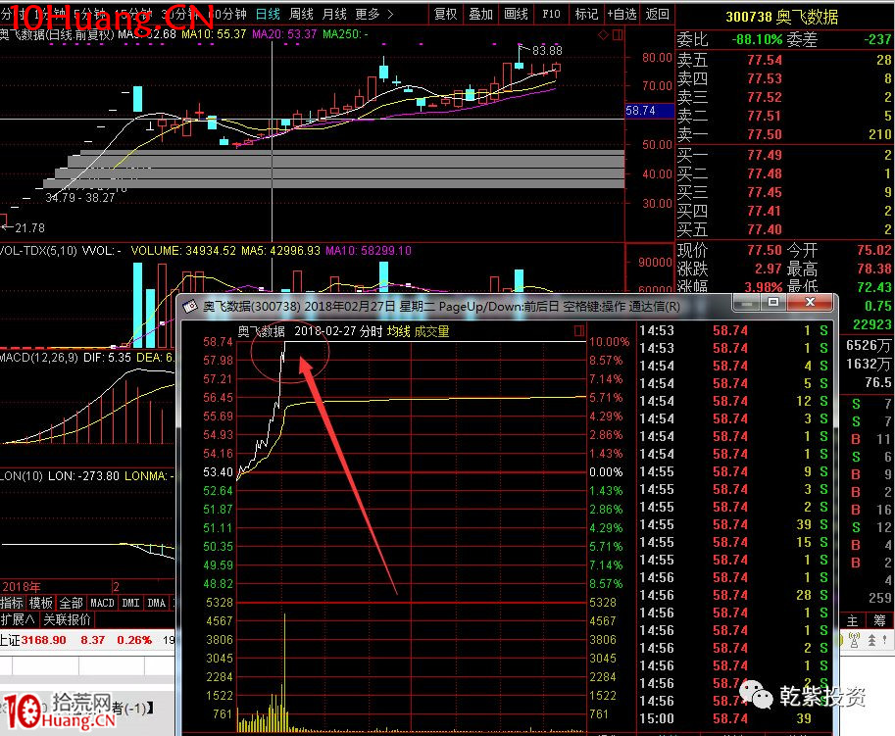Click the antenna connection status icon
The height and width of the screenshot is (736, 895).
(x=855, y=641)
